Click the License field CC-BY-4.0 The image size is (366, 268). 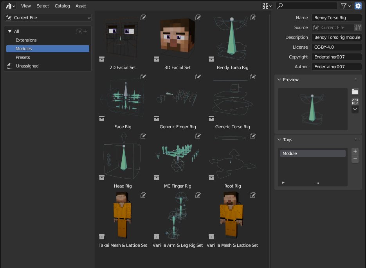click(336, 47)
